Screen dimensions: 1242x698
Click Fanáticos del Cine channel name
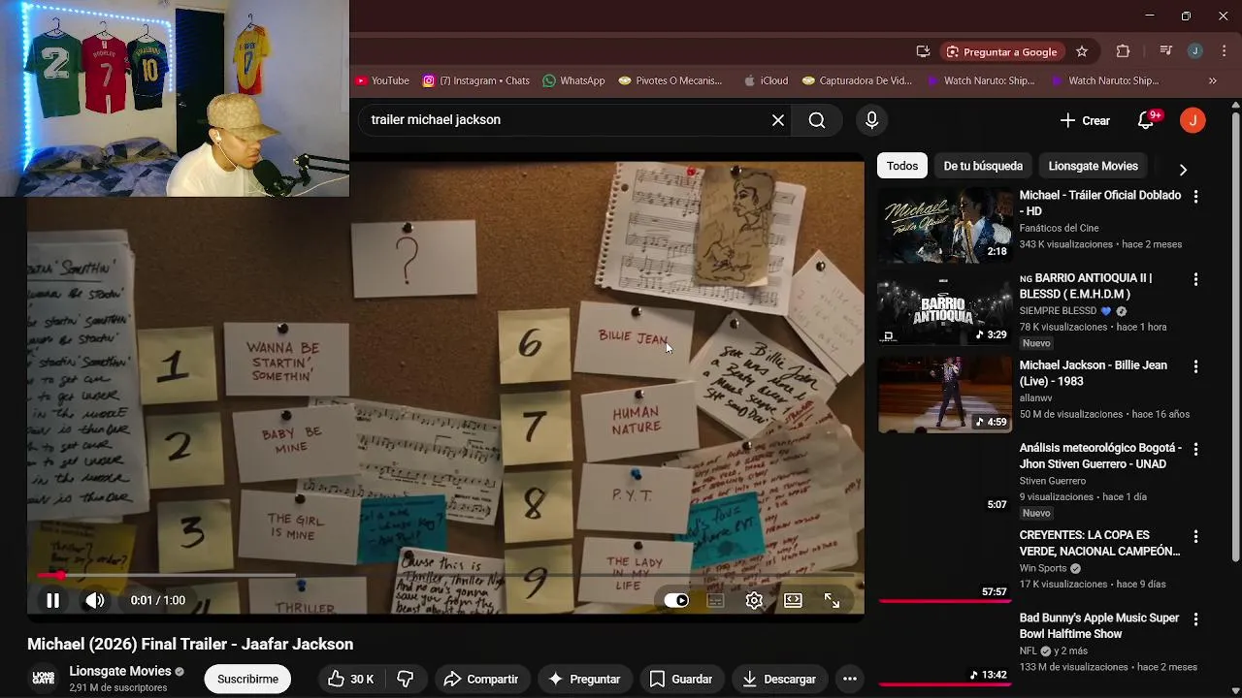click(x=1059, y=229)
